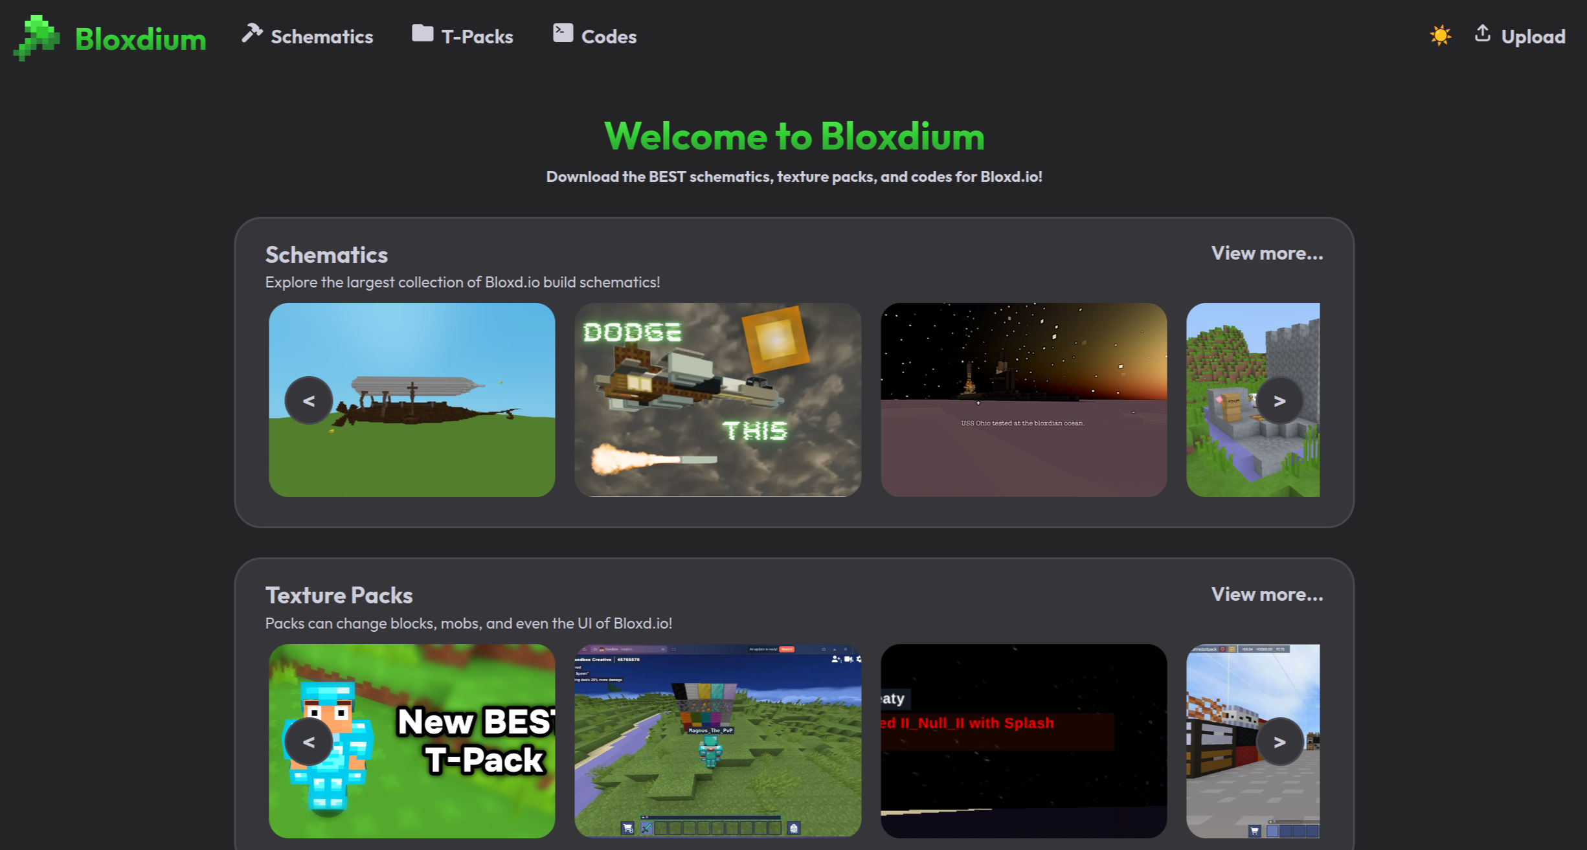Open the II_Null_II Splash texture pack thumbnail
Image resolution: width=1587 pixels, height=850 pixels.
(1024, 741)
